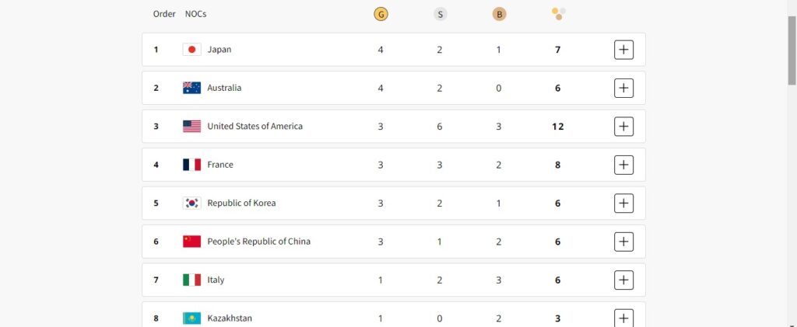Screen dimensions: 797x327
Task: Open France medal breakdown plus button
Action: coord(623,165)
